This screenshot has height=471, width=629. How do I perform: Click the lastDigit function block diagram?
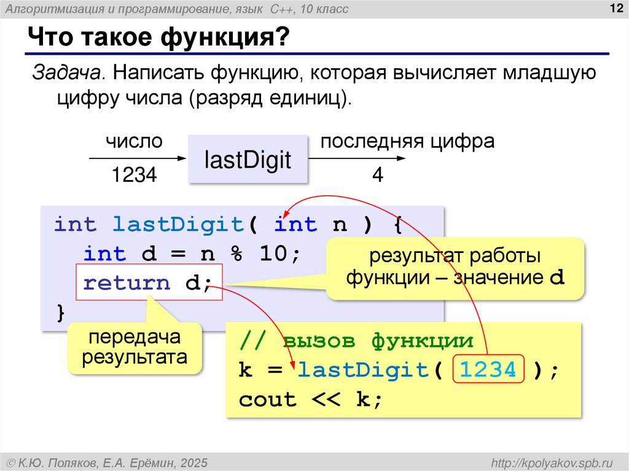[x=248, y=158]
